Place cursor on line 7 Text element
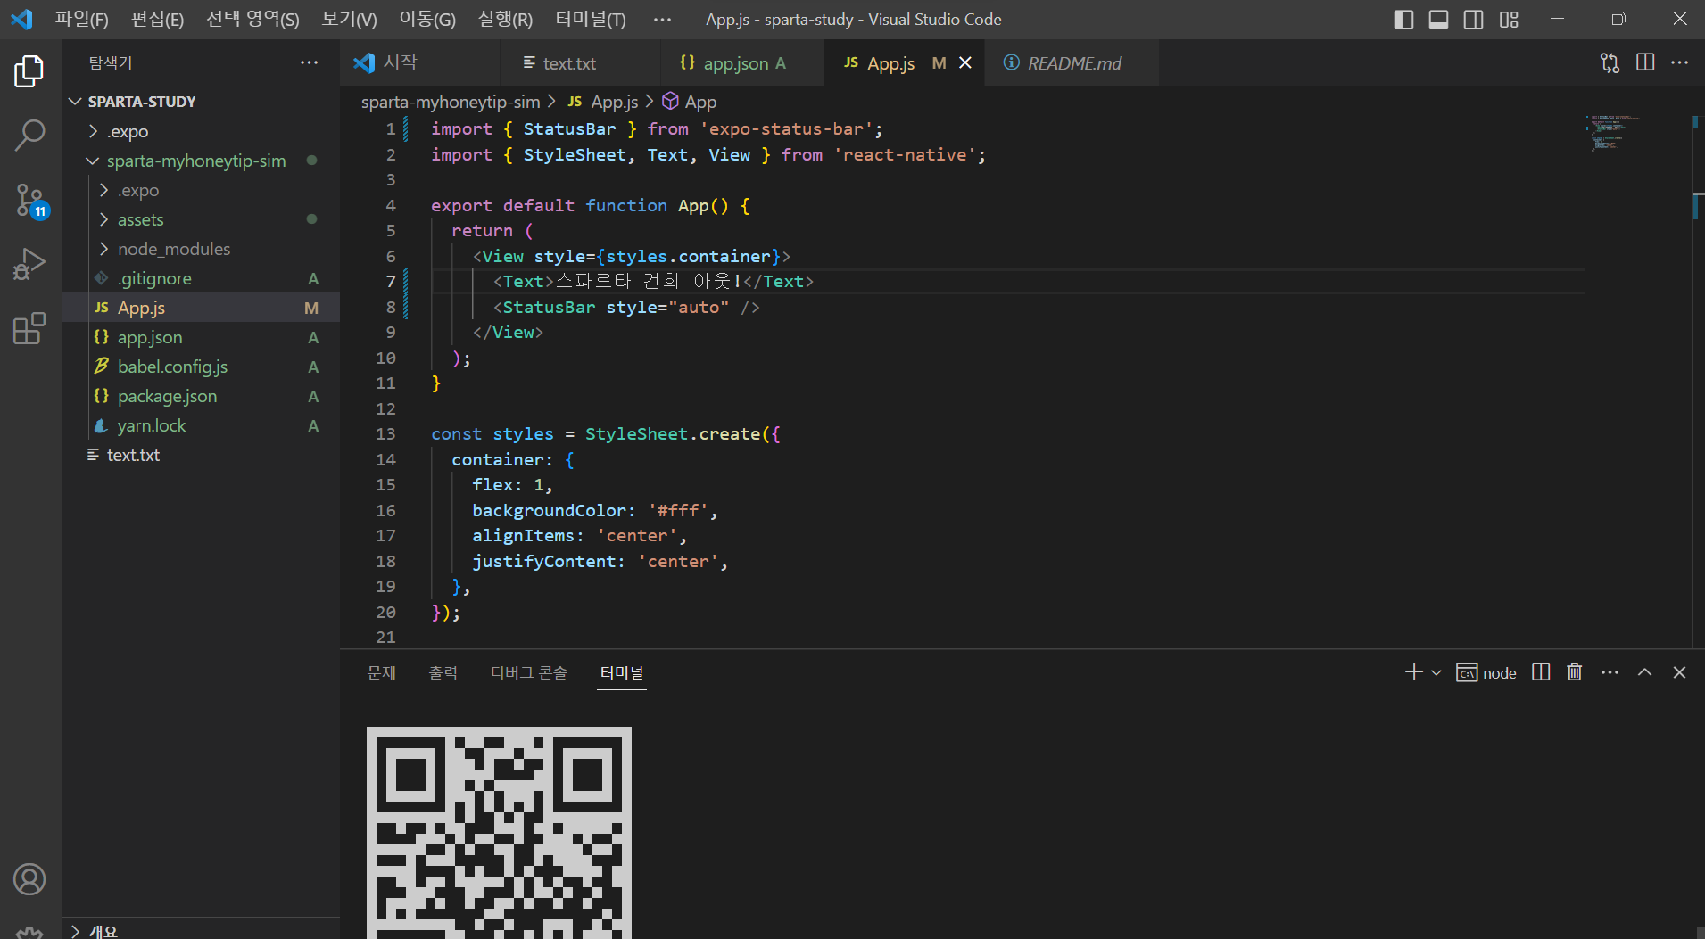Viewport: 1705px width, 939px height. tap(653, 282)
